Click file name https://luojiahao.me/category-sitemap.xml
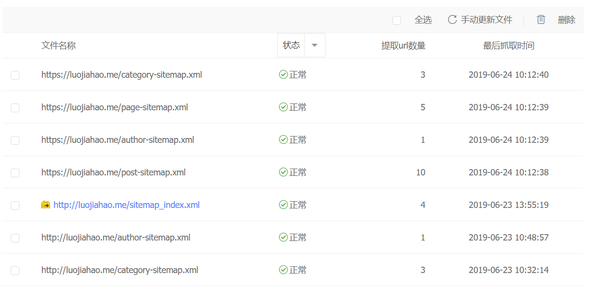596x292 pixels. [x=122, y=75]
